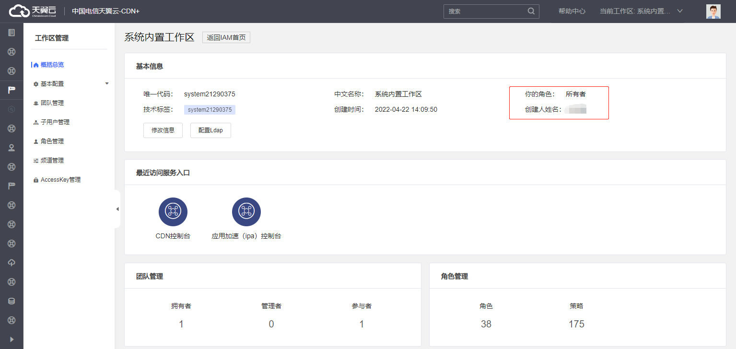The width and height of the screenshot is (736, 349).
Task: Click the cloud upload icon in left rail
Action: click(x=12, y=263)
